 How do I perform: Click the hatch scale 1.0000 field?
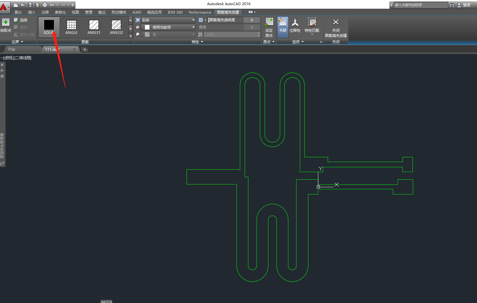tap(230, 34)
